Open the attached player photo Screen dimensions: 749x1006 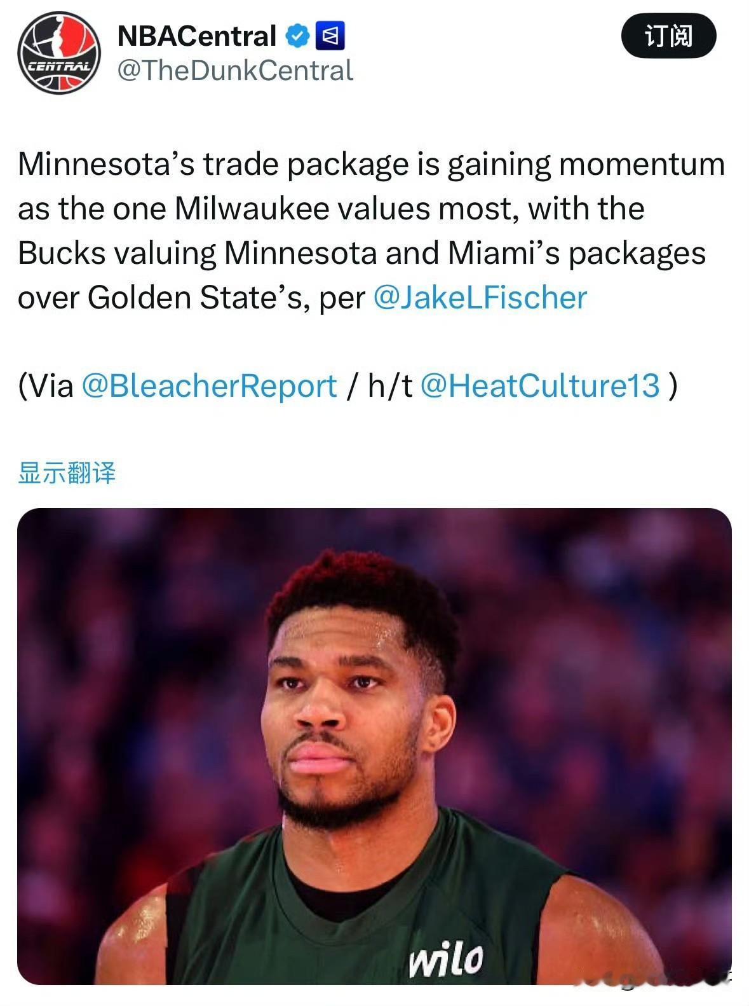click(x=374, y=746)
